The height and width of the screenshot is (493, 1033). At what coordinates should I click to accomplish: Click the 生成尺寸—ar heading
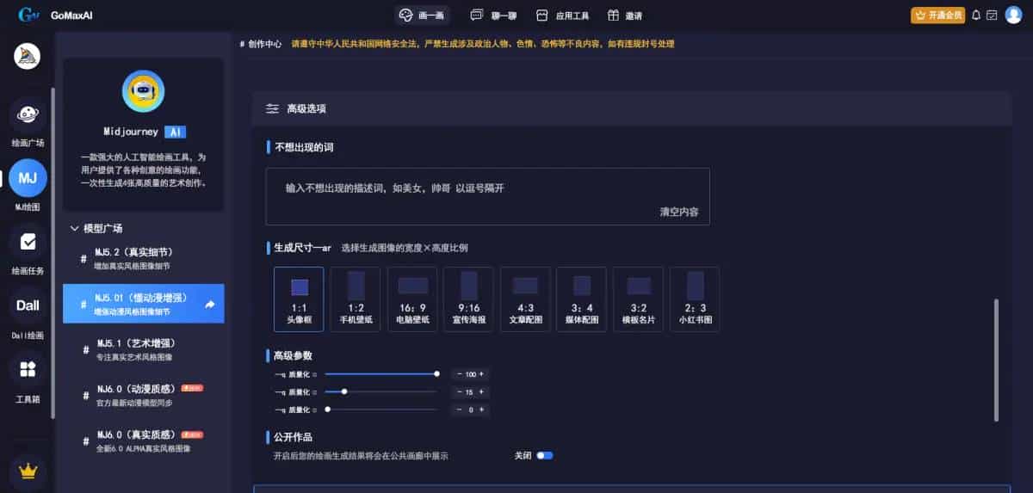[x=303, y=248]
